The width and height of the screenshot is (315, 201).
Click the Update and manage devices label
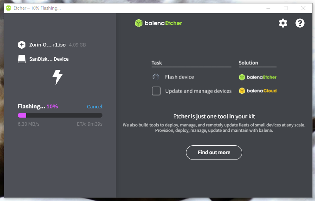pos(198,91)
